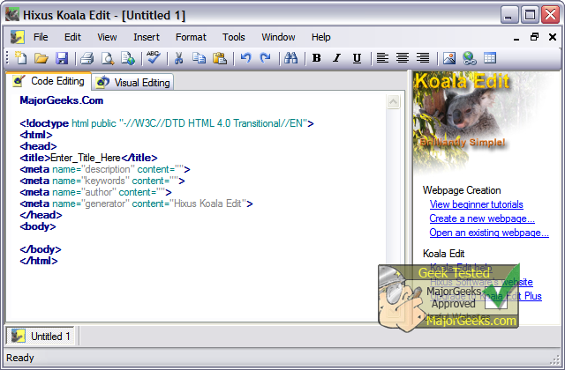Save document with floppy disk icon

pos(62,58)
